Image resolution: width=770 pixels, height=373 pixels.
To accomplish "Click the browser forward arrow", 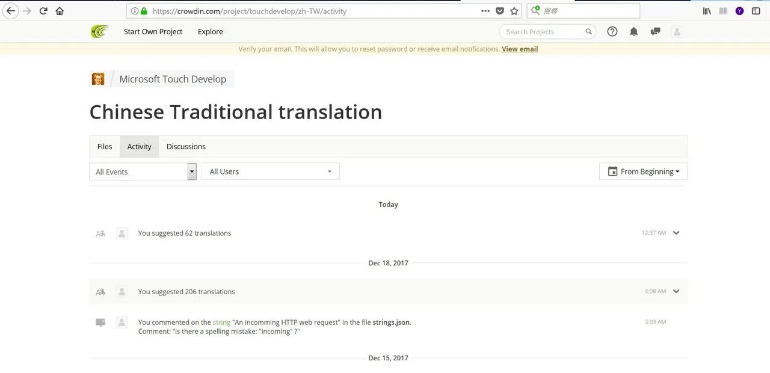I will tap(27, 11).
